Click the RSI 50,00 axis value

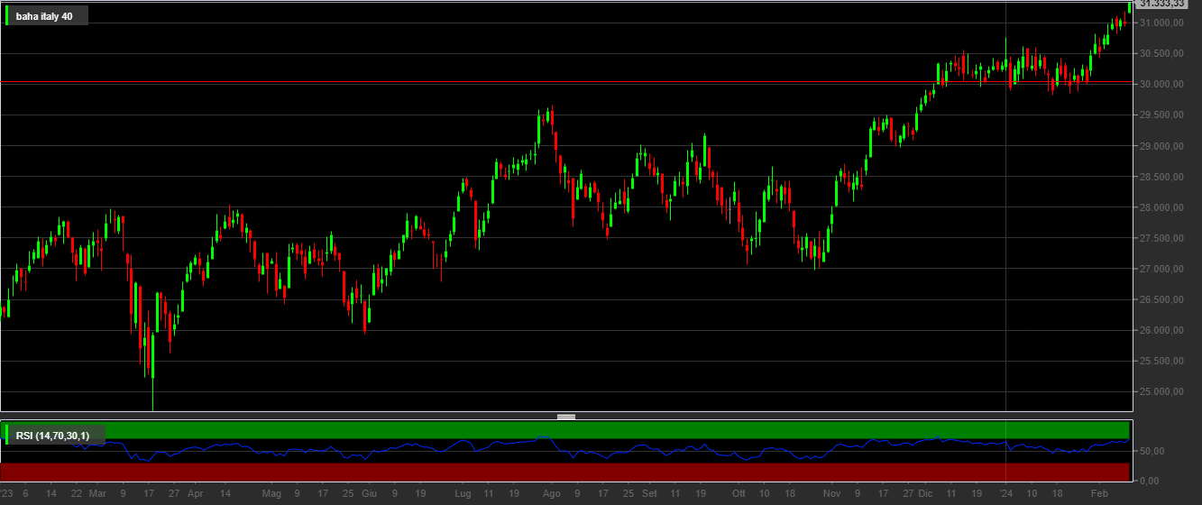[1152, 450]
